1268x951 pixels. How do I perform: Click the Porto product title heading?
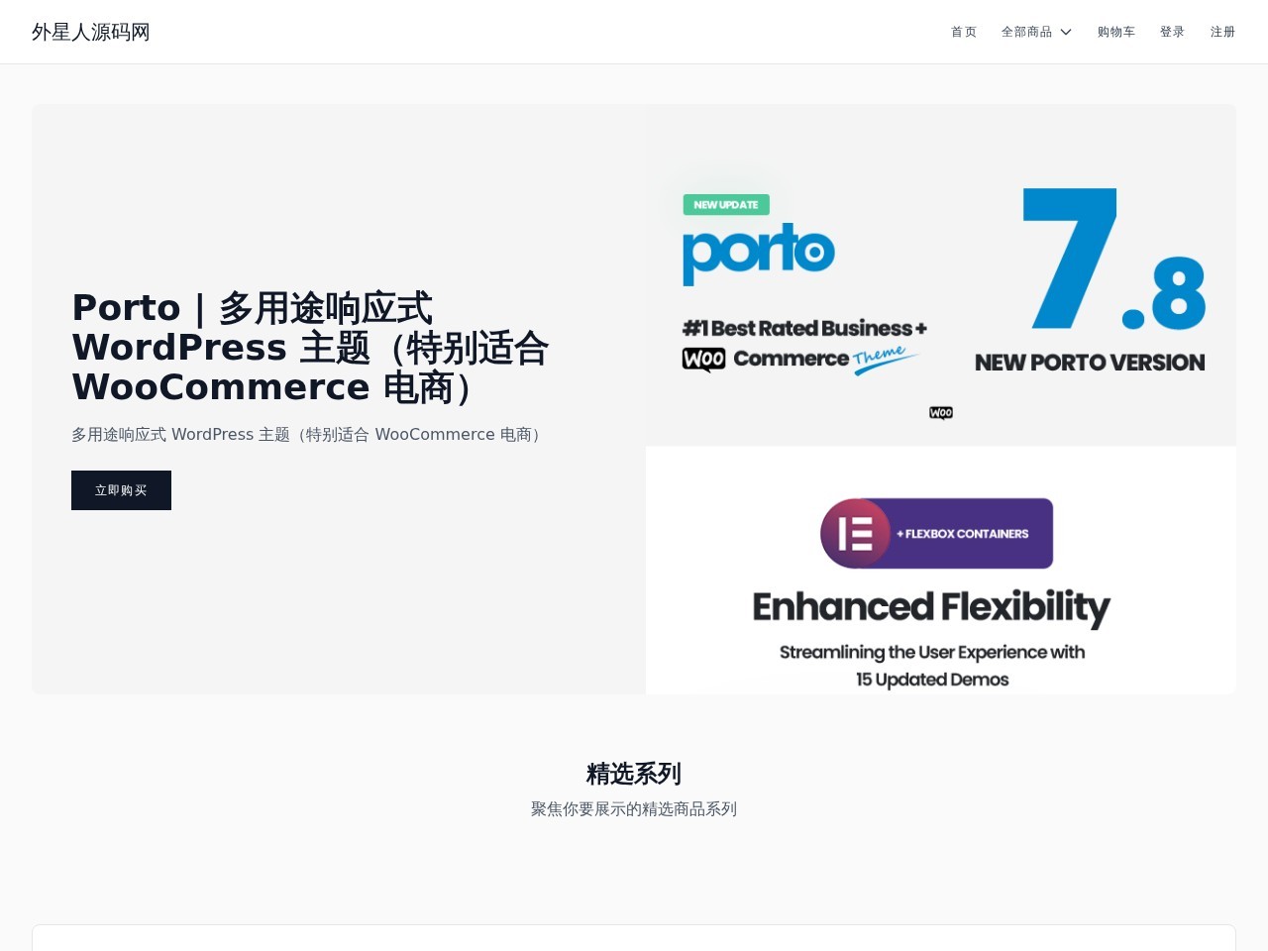pyautogui.click(x=309, y=347)
